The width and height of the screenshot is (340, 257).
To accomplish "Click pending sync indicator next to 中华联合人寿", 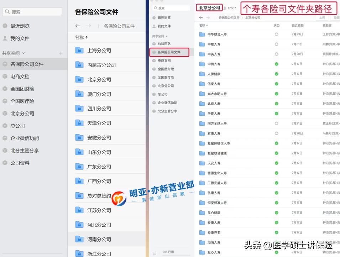I will pos(276,34).
